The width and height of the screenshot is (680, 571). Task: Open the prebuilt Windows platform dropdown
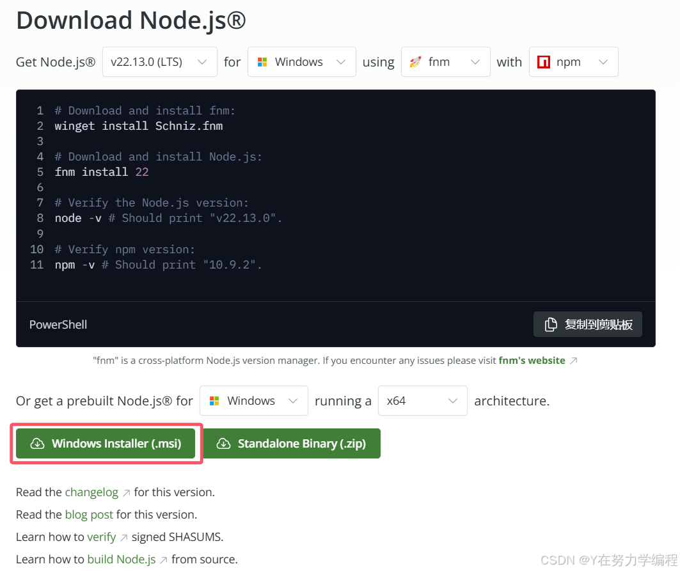coord(254,401)
